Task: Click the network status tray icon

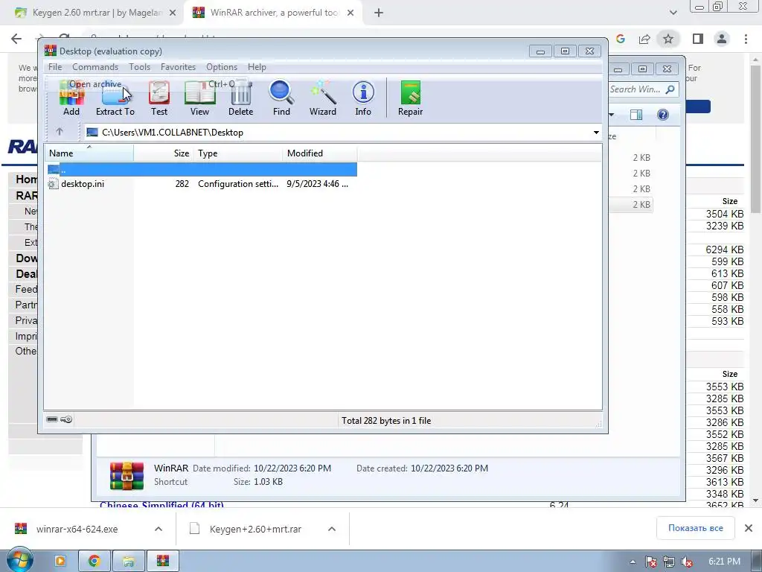Action: [669, 562]
